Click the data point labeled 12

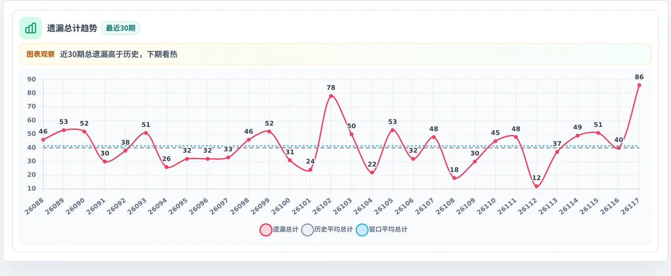tap(536, 186)
